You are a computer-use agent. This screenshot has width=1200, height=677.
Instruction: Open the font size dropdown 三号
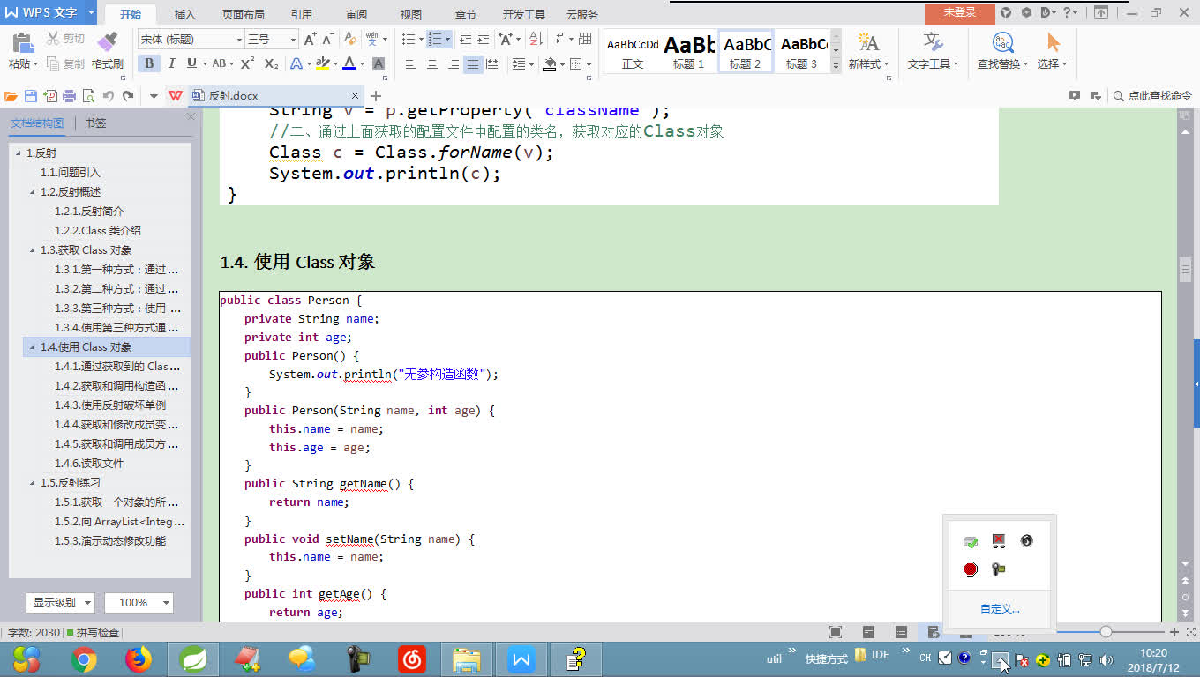click(x=294, y=40)
